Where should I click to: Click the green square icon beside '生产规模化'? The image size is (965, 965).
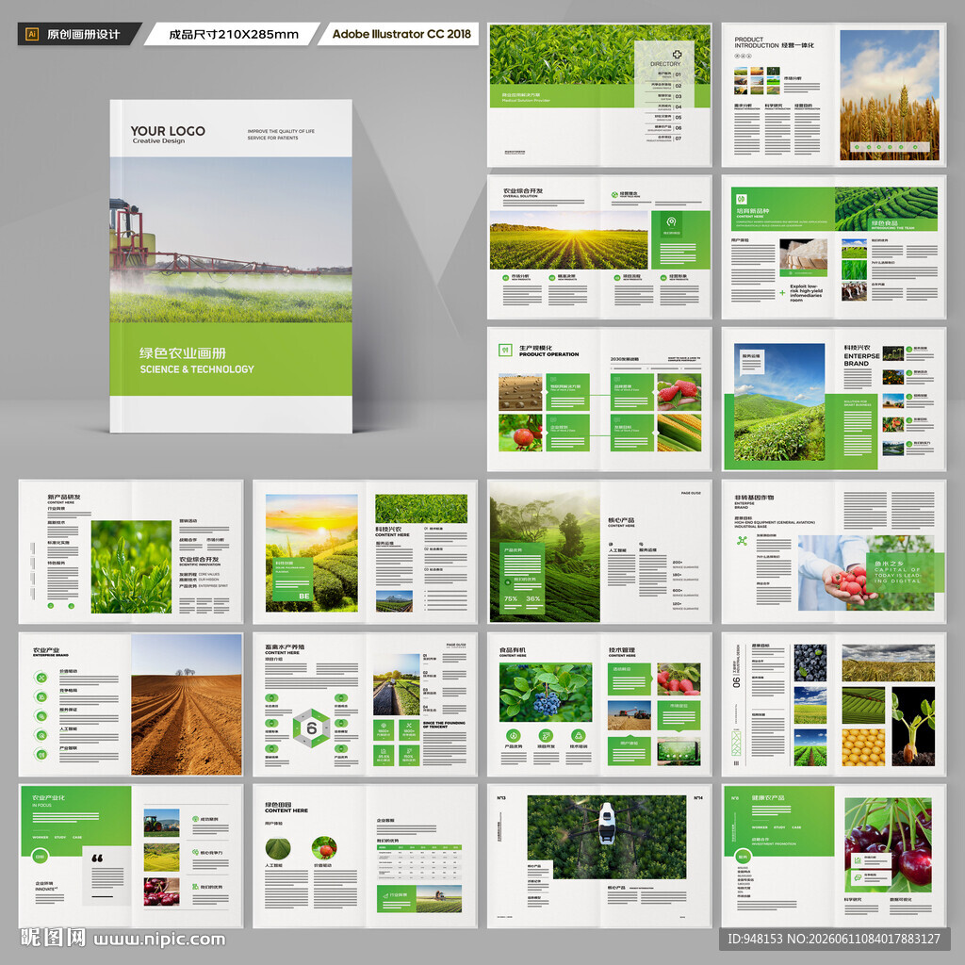tap(505, 351)
